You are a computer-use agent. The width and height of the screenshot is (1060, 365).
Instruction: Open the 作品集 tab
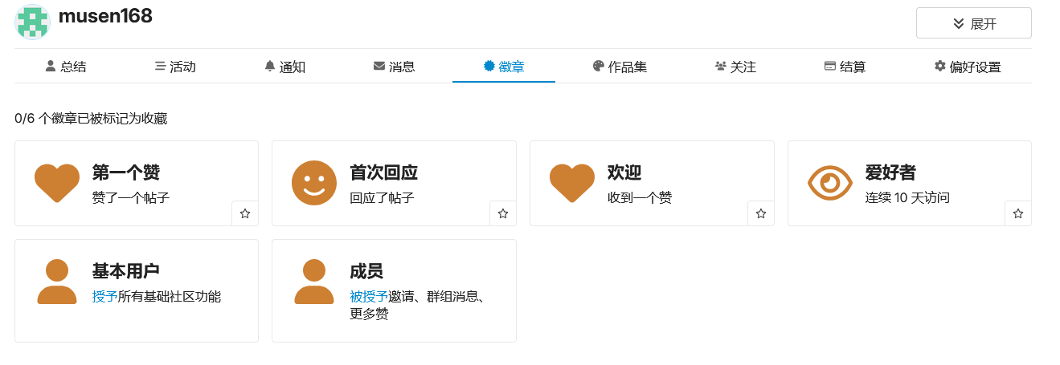coord(620,67)
